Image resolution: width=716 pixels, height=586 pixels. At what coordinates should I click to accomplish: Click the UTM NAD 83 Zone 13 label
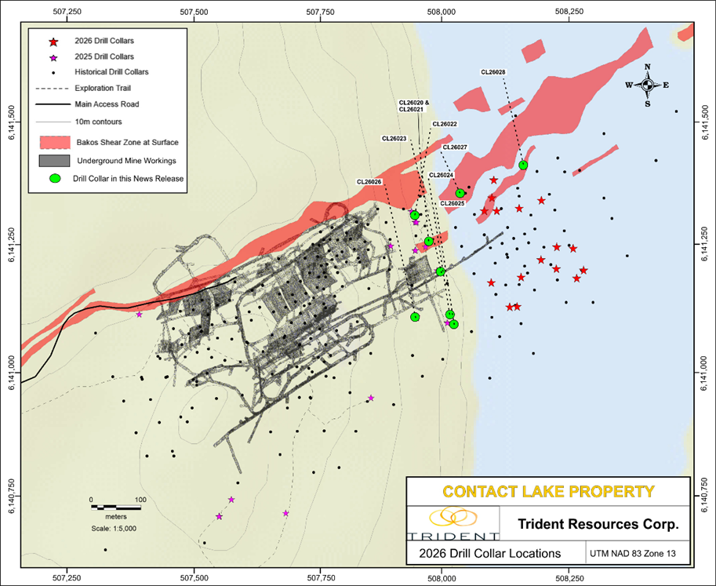click(633, 553)
